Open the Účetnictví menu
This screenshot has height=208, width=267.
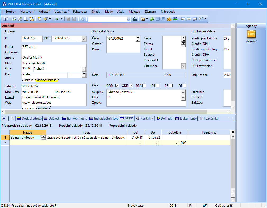click(x=61, y=12)
